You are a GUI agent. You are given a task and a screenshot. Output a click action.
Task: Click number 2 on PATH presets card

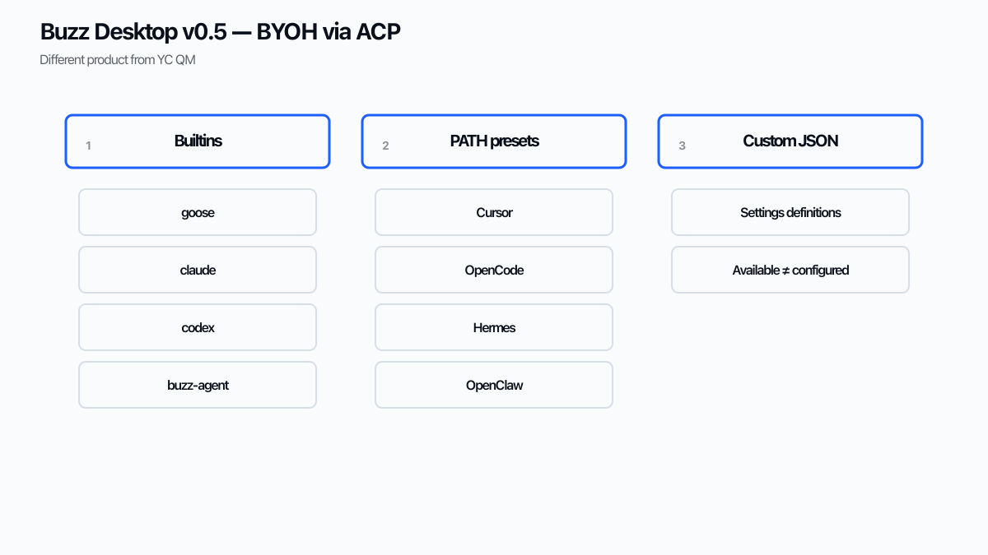coord(385,146)
